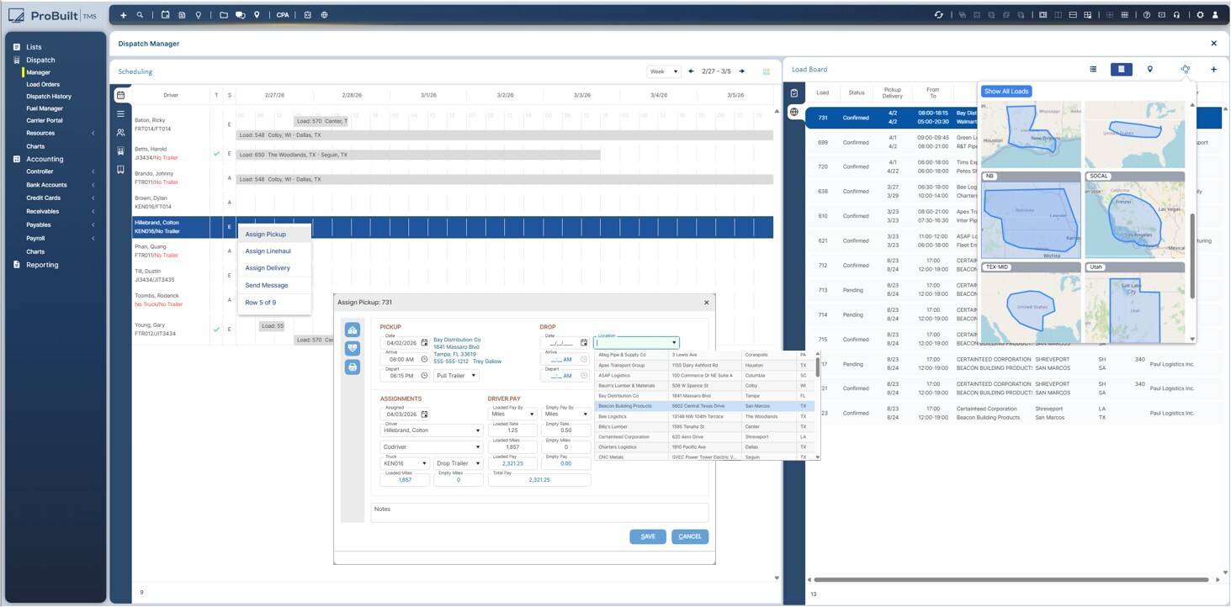
Task: Click the plus icon on Load Board
Action: 1213,70
